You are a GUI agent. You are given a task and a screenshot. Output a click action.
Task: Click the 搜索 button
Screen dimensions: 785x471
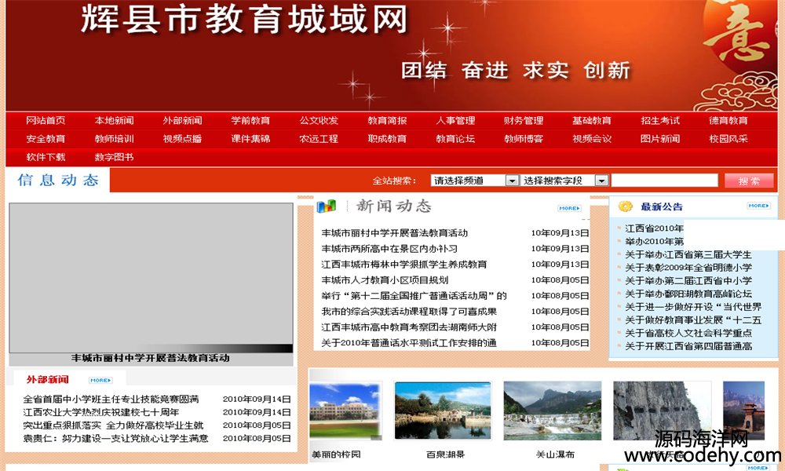point(748,181)
